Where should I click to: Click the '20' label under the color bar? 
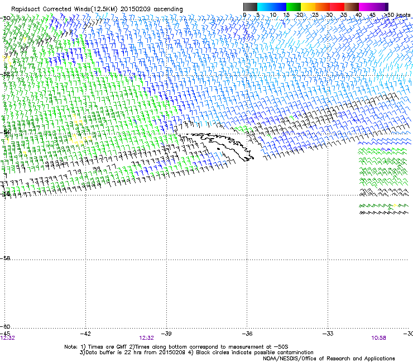[x=300, y=15]
